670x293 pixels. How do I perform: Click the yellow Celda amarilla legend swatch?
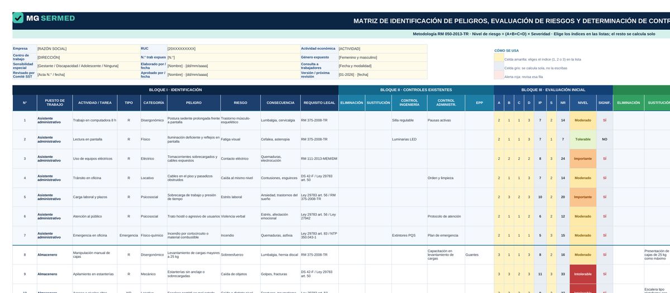499,59
